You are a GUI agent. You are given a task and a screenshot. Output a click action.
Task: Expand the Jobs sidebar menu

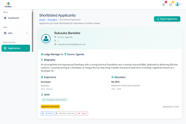pos(27,33)
